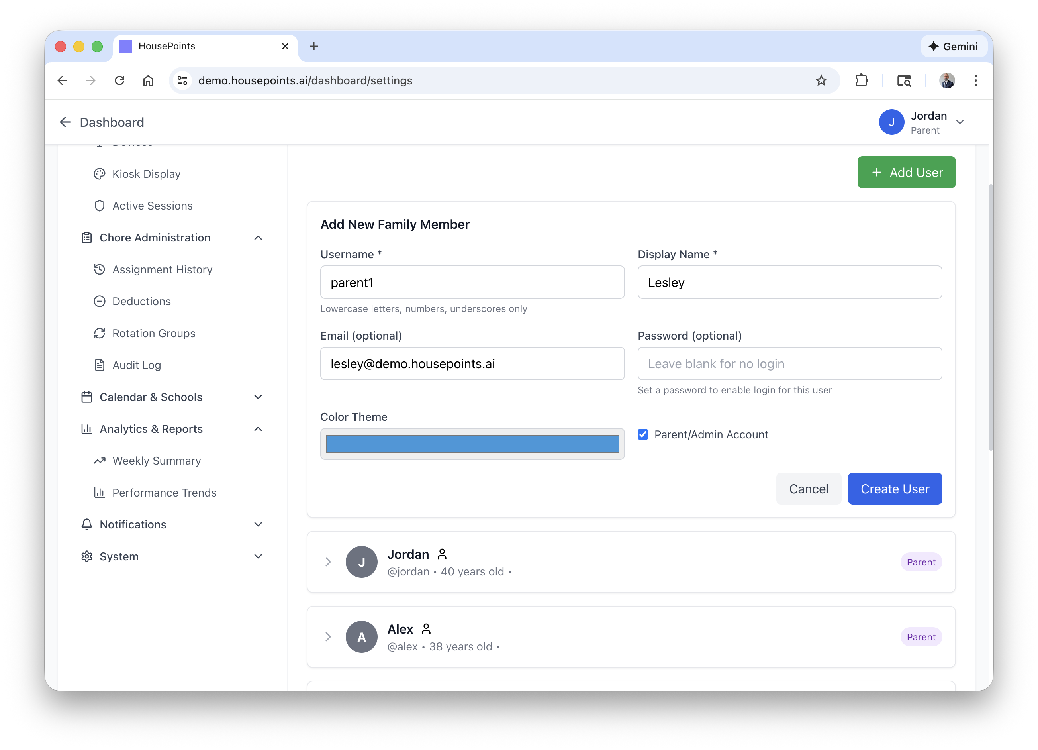Image resolution: width=1038 pixels, height=750 pixels.
Task: Open a new browser tab
Action: tap(313, 46)
